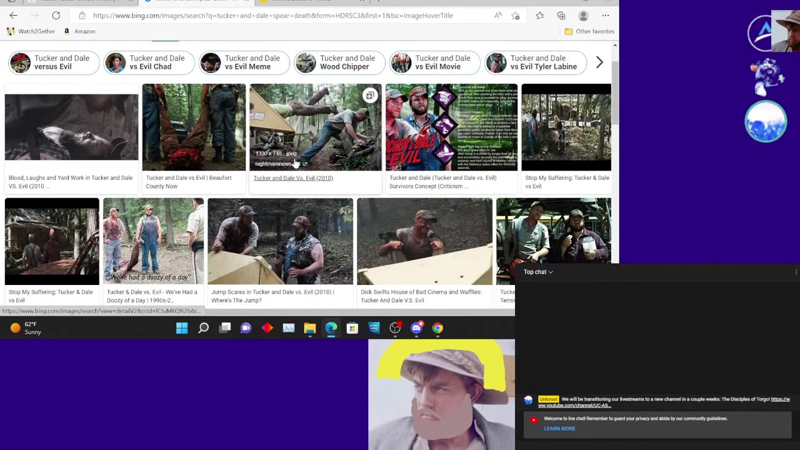The width and height of the screenshot is (800, 450).
Task: Expand the Top chat dropdown
Action: tap(538, 272)
